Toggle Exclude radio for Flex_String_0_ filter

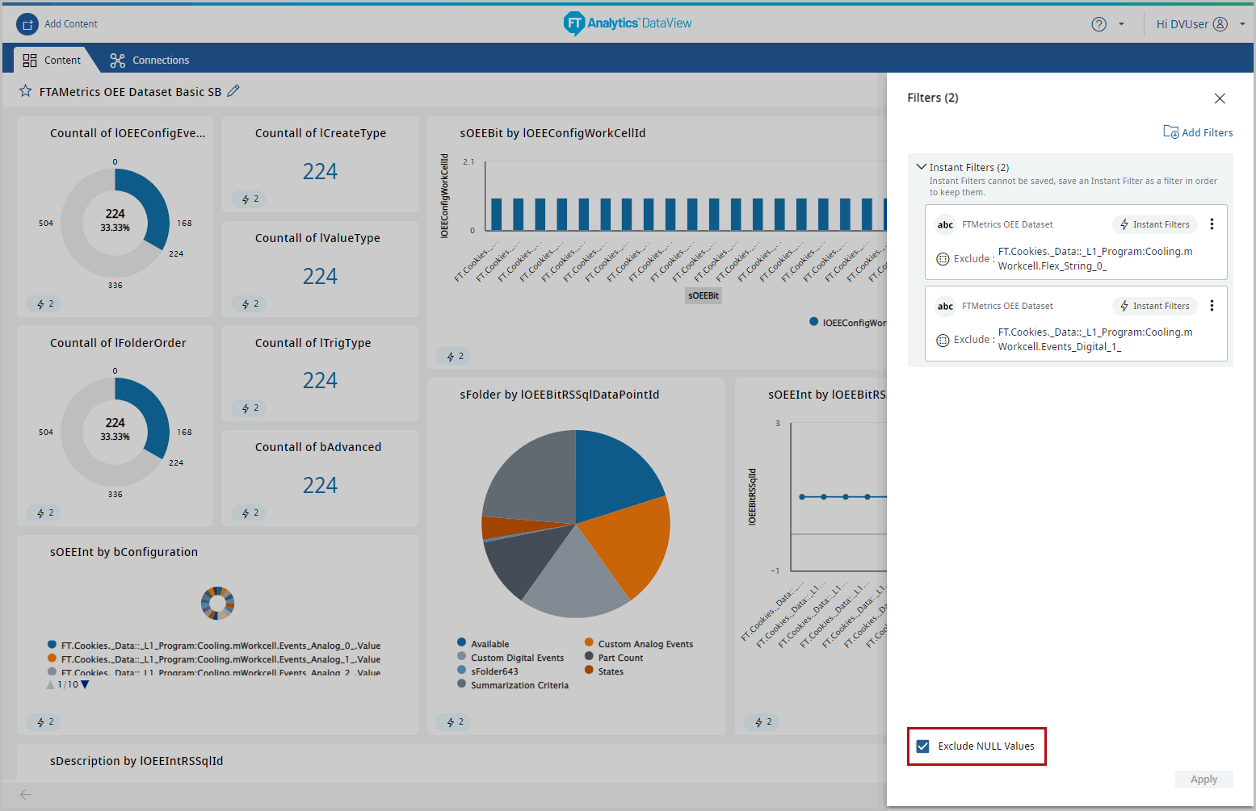point(943,259)
